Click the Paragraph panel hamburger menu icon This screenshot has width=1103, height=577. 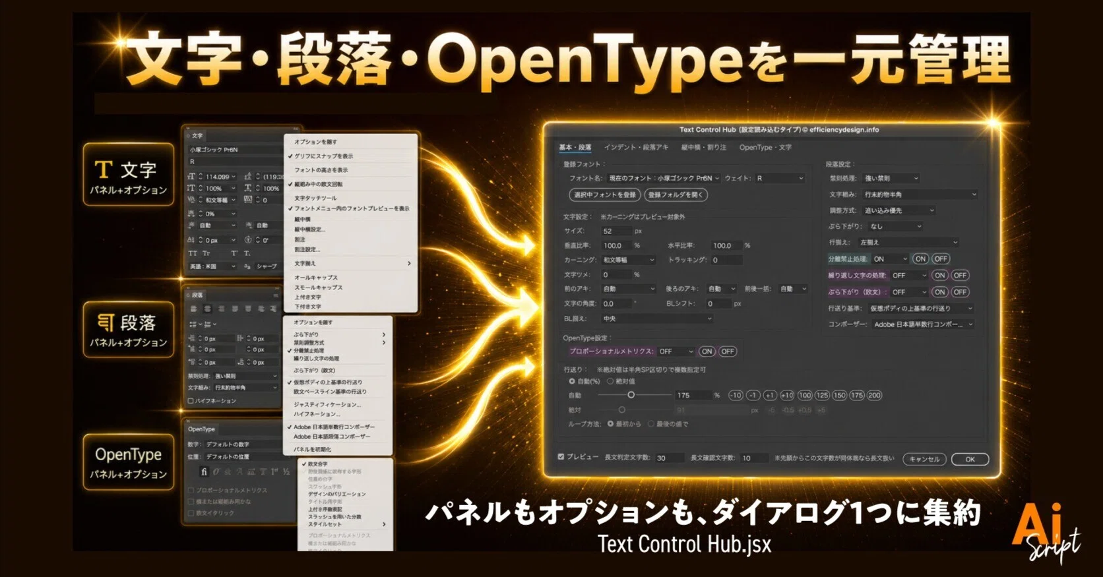click(x=276, y=295)
